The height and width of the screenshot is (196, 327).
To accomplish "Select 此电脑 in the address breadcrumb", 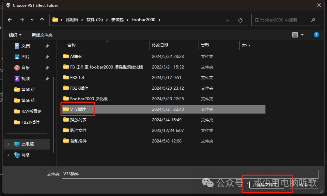I will pos(72,20).
